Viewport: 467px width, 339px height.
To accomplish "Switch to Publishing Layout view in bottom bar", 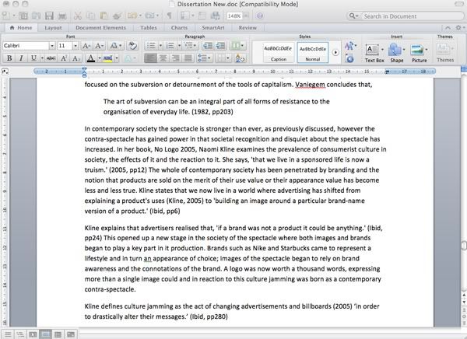I will coord(33,334).
